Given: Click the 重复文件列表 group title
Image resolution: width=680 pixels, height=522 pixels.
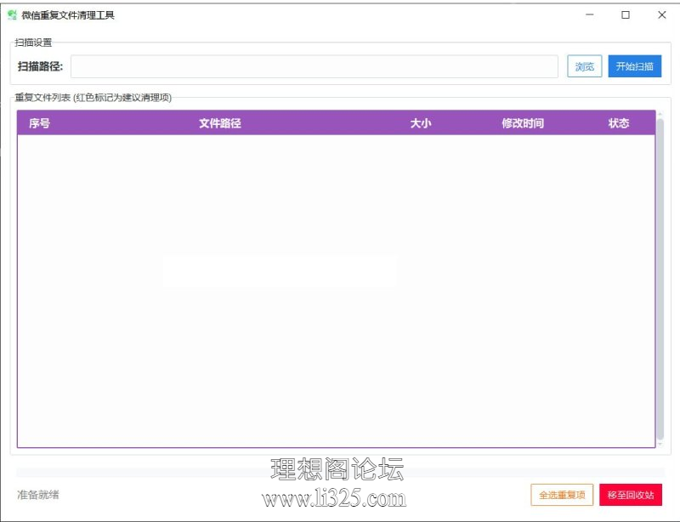Looking at the screenshot, I should [x=93, y=97].
